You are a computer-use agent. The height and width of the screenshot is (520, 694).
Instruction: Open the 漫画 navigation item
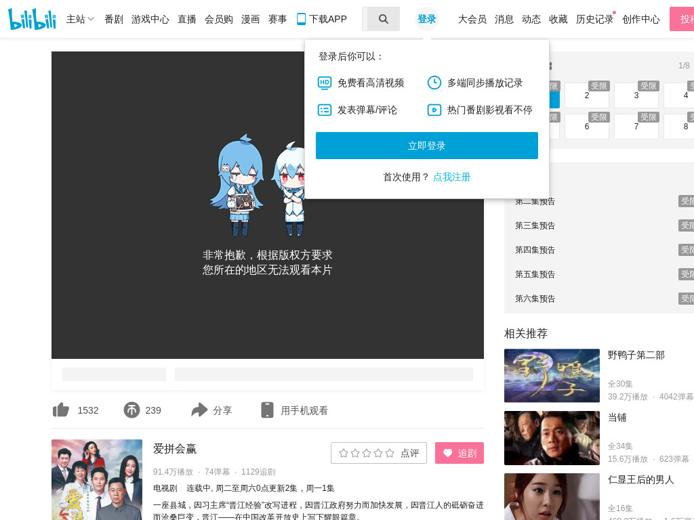[251, 19]
